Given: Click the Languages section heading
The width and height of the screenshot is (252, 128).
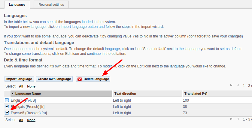Looking at the screenshot, I should tap(15, 16).
